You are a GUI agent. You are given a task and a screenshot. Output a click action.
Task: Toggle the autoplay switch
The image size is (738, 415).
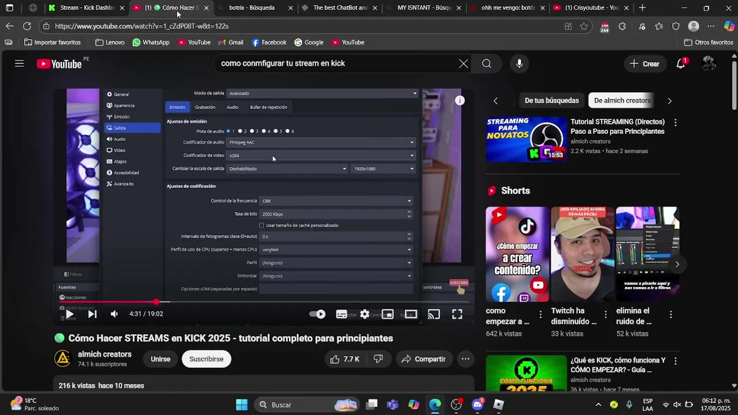coord(318,314)
